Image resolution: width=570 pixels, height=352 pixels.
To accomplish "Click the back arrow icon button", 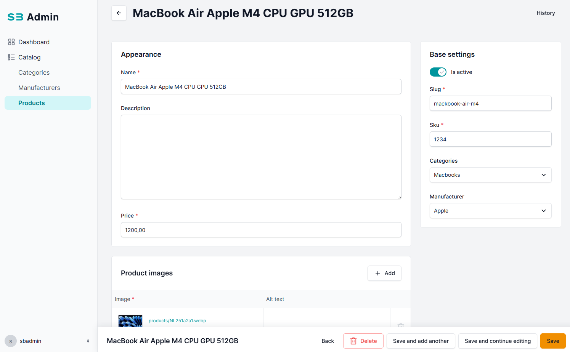I will pos(119,13).
